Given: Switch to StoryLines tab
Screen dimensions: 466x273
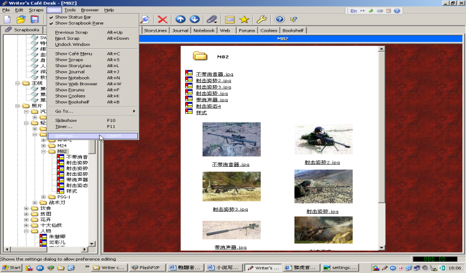Looking at the screenshot, I should [155, 30].
